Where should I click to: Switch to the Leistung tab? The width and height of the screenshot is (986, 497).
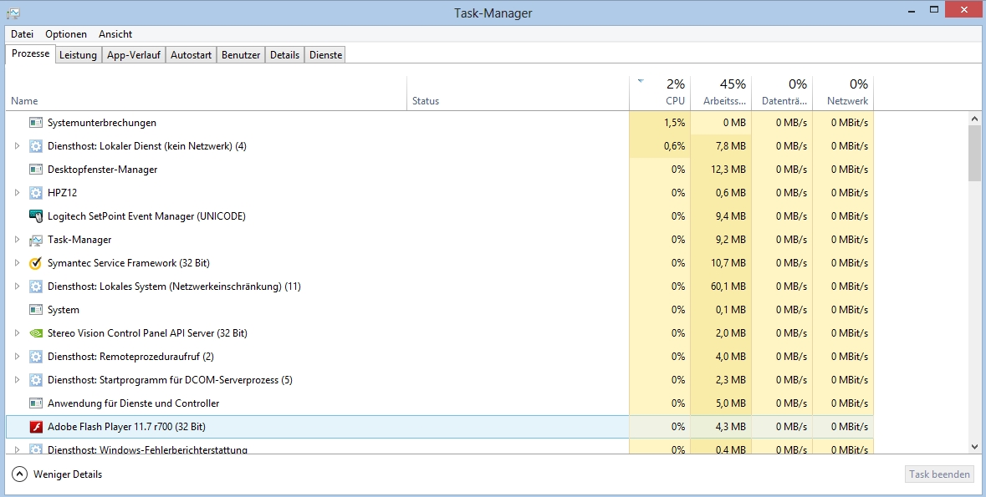pyautogui.click(x=78, y=54)
